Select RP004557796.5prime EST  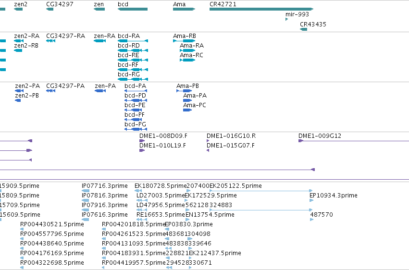click(22, 239)
